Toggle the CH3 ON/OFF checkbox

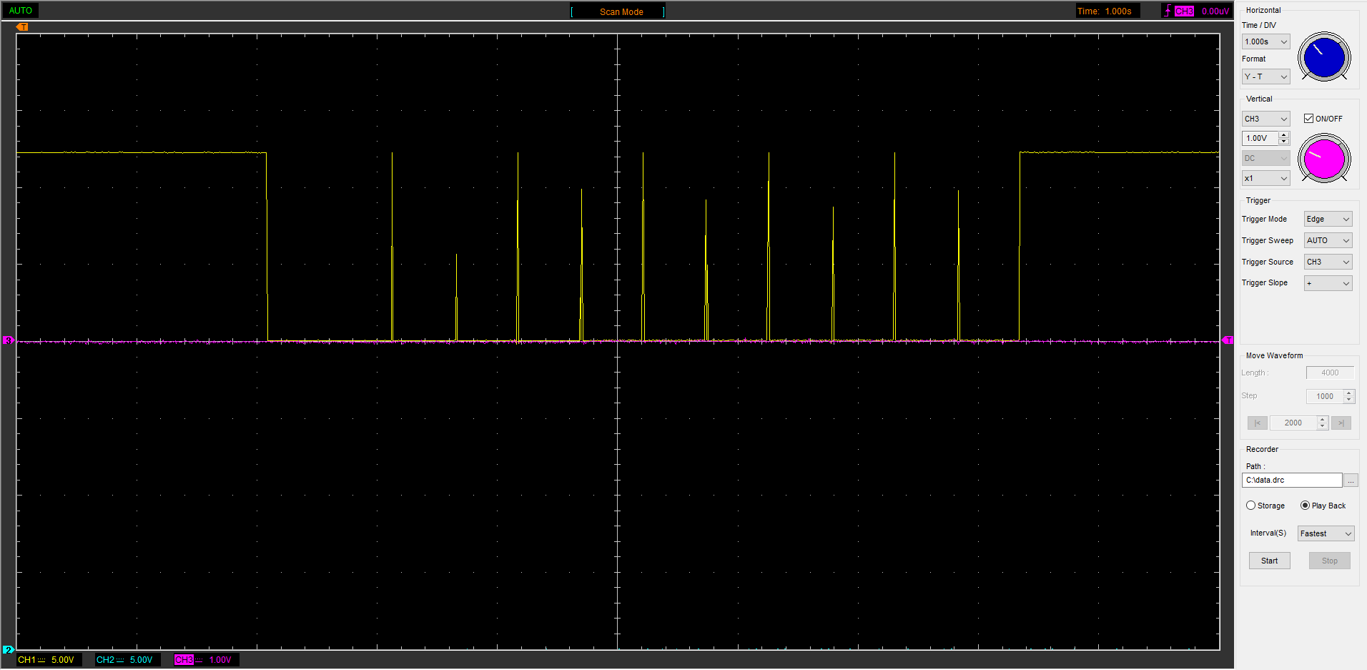[1308, 119]
